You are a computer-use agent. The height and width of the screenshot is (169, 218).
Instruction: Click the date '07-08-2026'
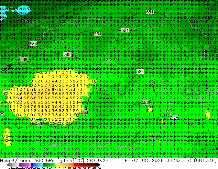click(148, 161)
